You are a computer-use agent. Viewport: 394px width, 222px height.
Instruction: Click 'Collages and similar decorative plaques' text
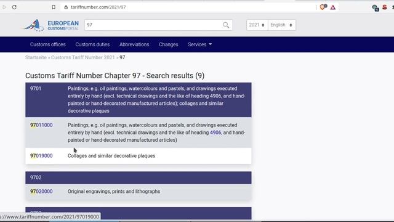111,156
